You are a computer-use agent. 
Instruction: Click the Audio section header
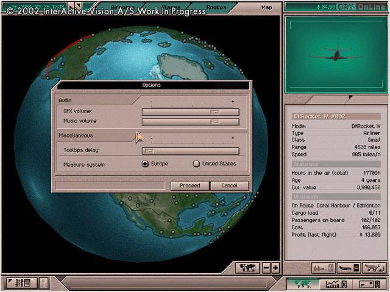click(x=65, y=100)
